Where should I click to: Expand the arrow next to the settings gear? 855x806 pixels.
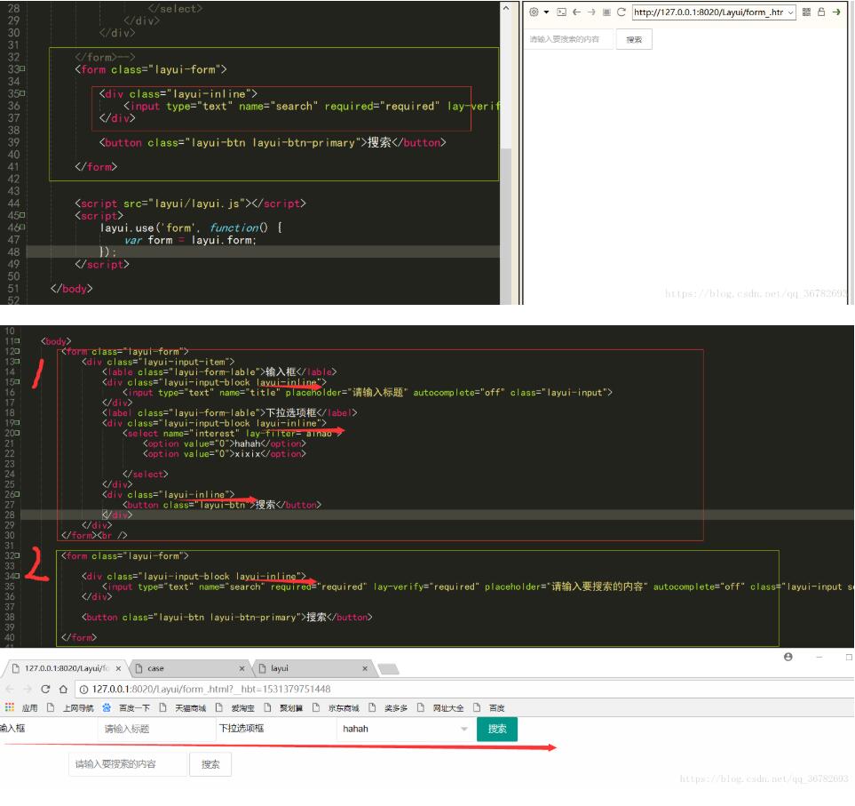546,12
